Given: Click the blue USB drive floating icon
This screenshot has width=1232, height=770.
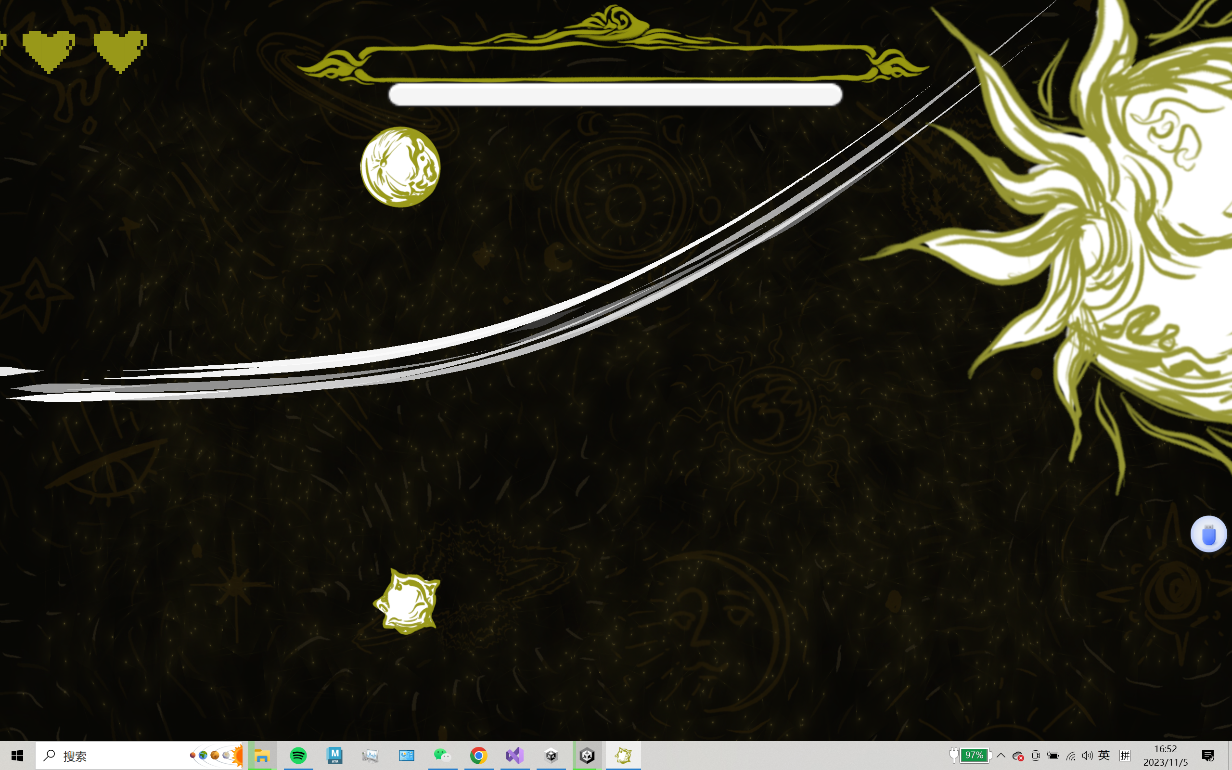Looking at the screenshot, I should coord(1208,534).
